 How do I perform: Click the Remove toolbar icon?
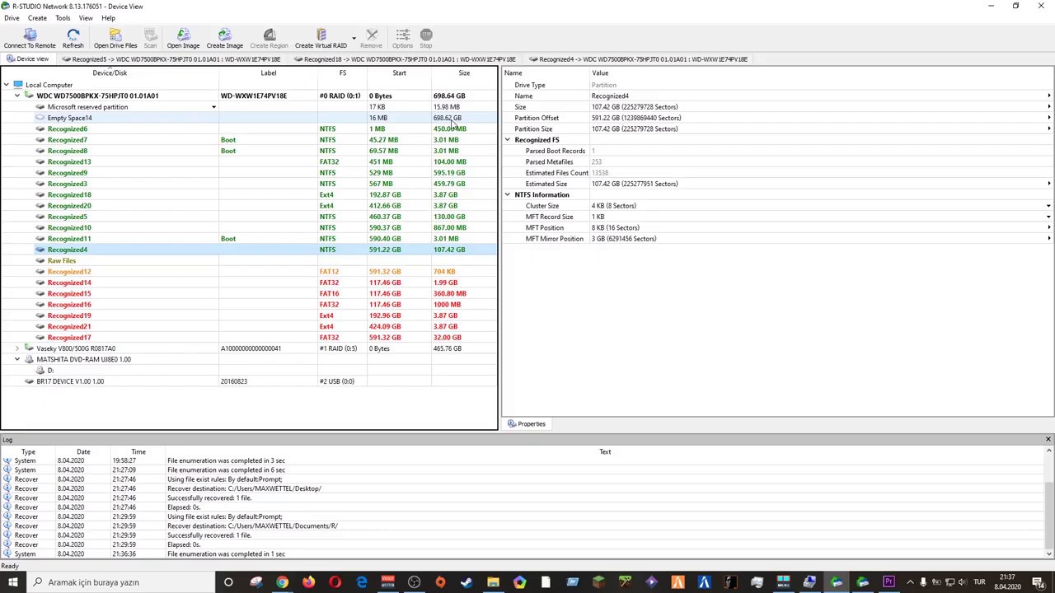click(371, 39)
